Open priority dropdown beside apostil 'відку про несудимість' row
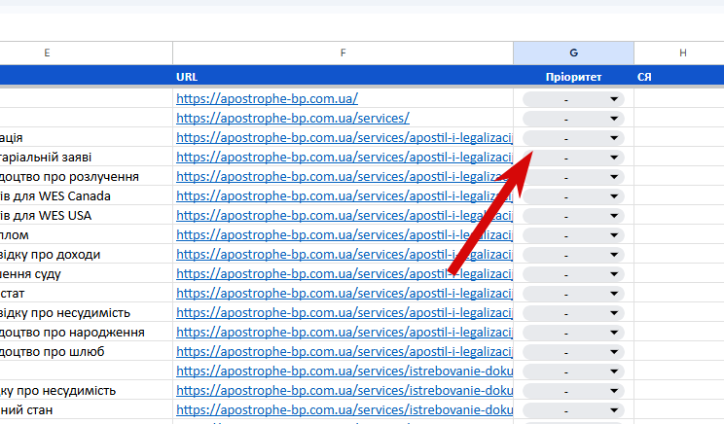This screenshot has width=724, height=424. pyautogui.click(x=573, y=313)
